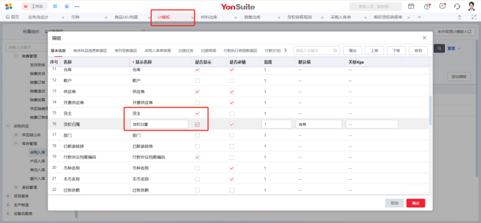Image resolution: width=481 pixels, height=223 pixels.
Task: Select the 序列号数据区 tab
Action: click(126, 50)
